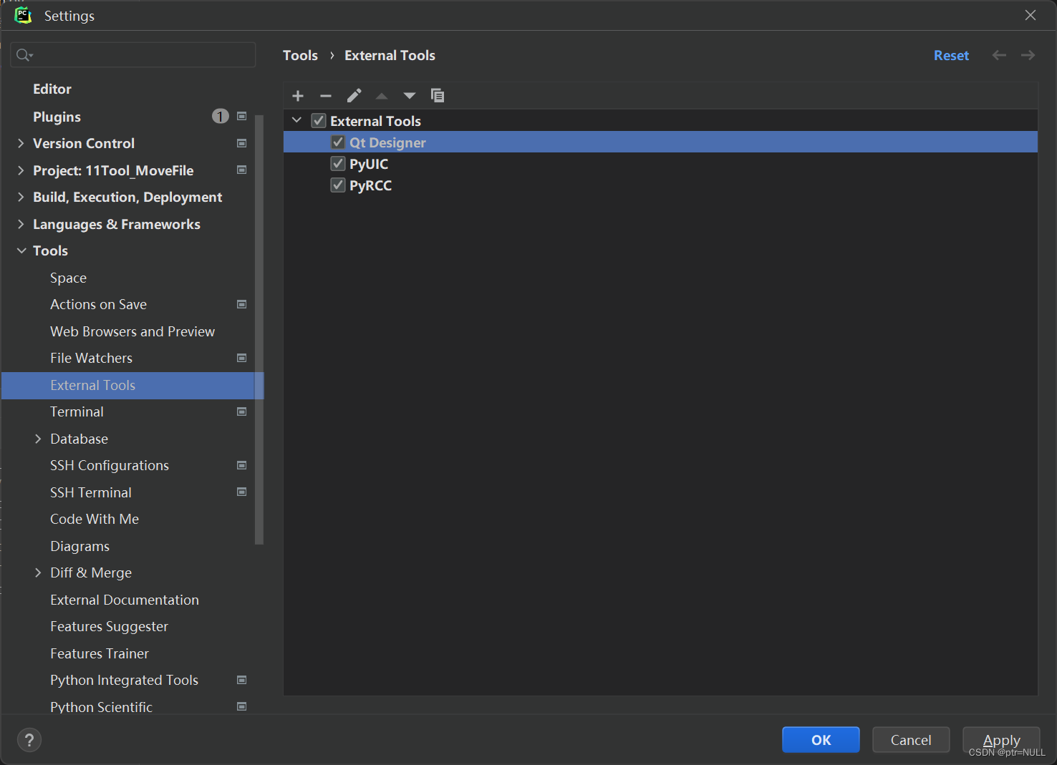Click the PyCharm logo in title bar
This screenshot has width=1057, height=765.
click(x=23, y=15)
